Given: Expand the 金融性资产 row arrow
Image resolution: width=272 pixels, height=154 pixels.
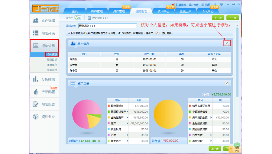Looking at the screenshot, I should [127, 117].
